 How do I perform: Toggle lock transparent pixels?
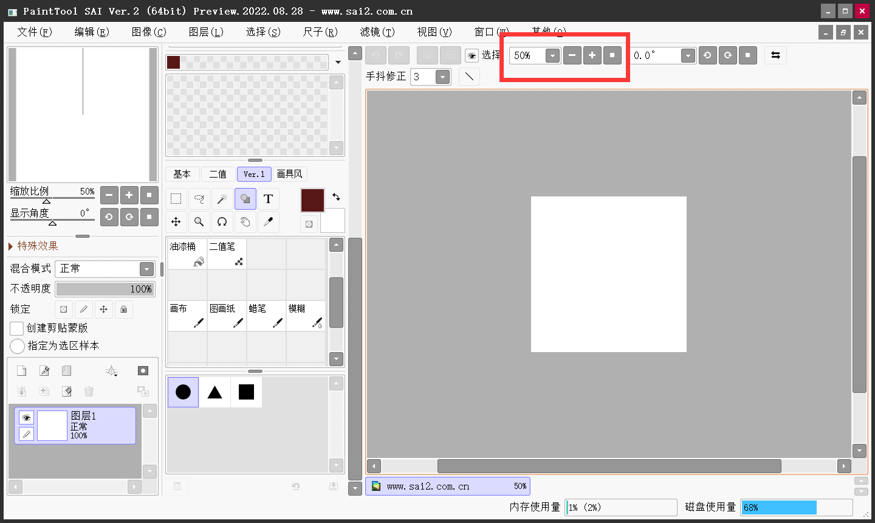pos(64,310)
